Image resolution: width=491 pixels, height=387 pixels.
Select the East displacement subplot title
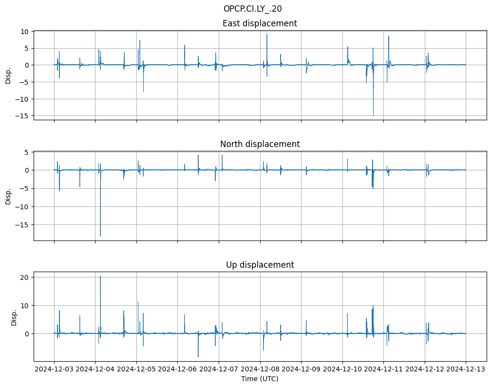click(260, 23)
